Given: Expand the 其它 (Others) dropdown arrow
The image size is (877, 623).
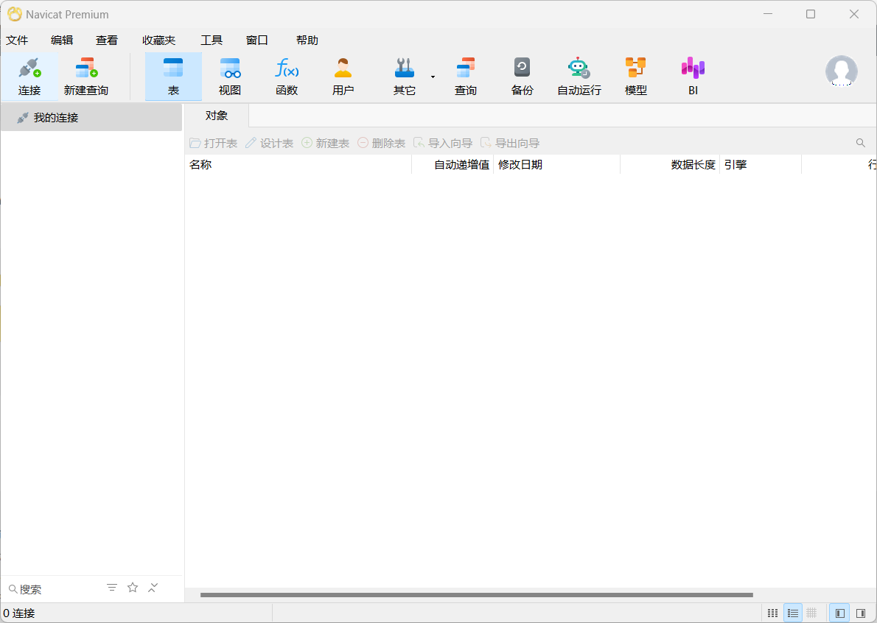Looking at the screenshot, I should [x=433, y=77].
